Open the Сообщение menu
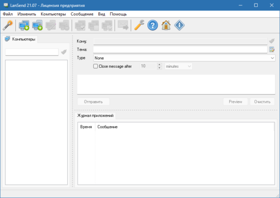This screenshot has height=198, width=280. 82,14
